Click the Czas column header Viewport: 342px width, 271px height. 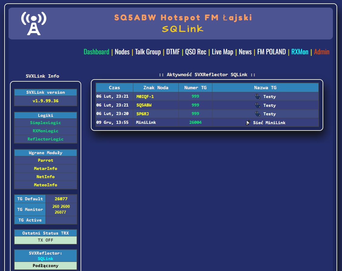pos(115,88)
